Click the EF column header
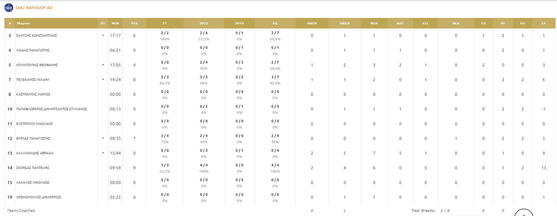This screenshot has width=557, height=216. (x=543, y=23)
